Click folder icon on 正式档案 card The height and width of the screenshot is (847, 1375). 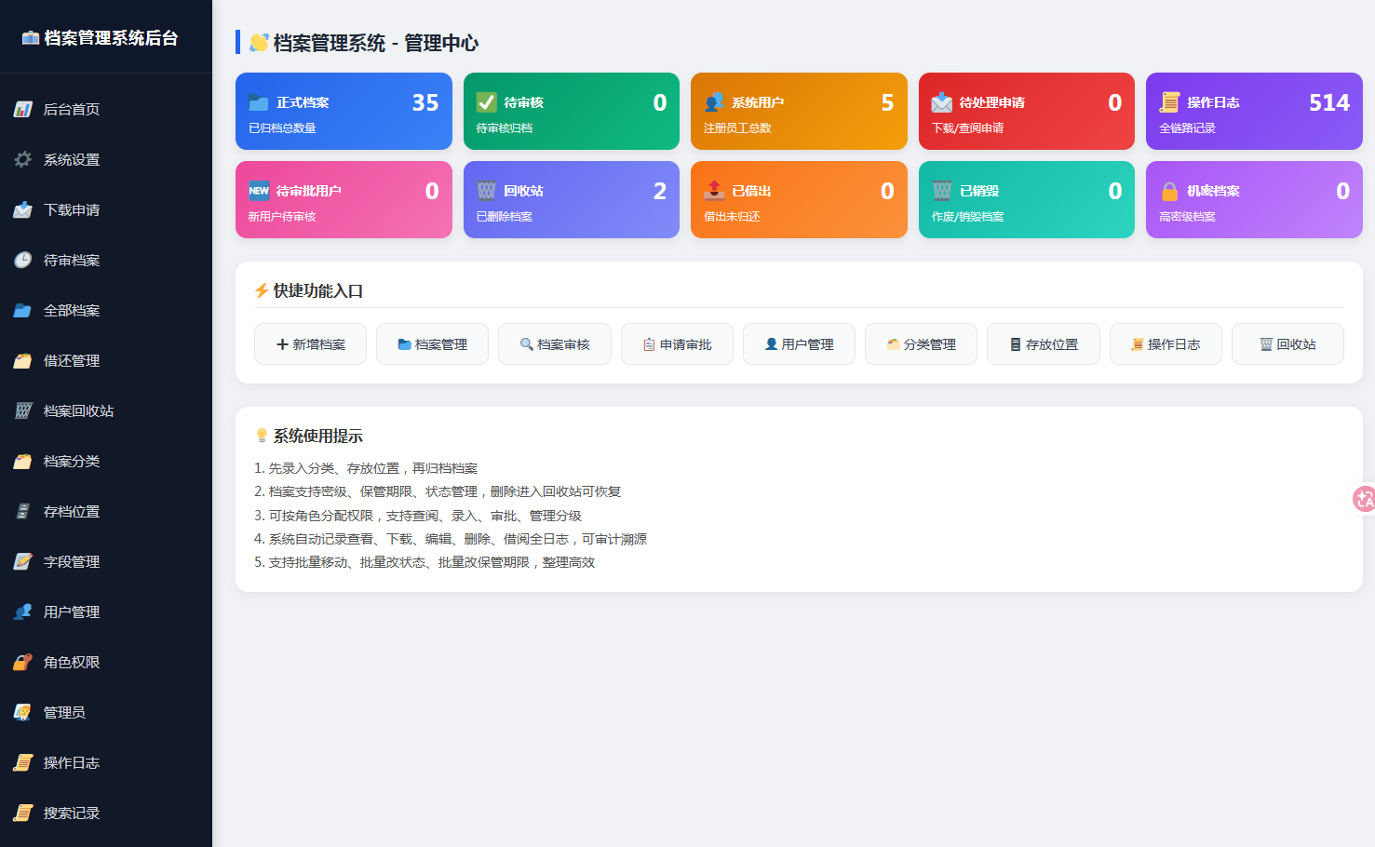pos(259,102)
